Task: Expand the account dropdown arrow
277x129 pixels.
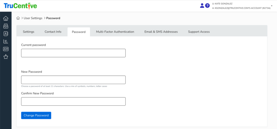Action: (272, 5)
